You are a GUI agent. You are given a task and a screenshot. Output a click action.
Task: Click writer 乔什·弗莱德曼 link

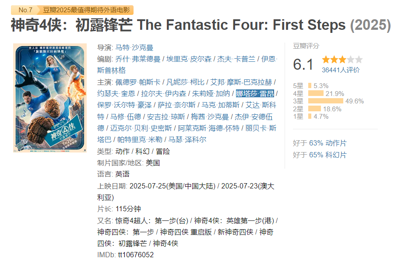[x=136, y=59]
